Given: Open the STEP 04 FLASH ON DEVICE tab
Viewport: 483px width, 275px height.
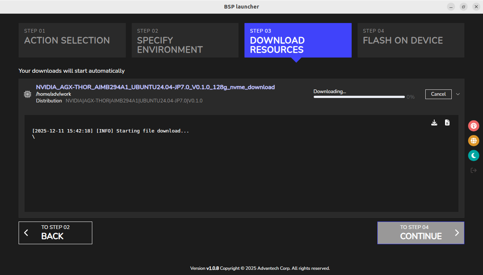Looking at the screenshot, I should click(410, 40).
